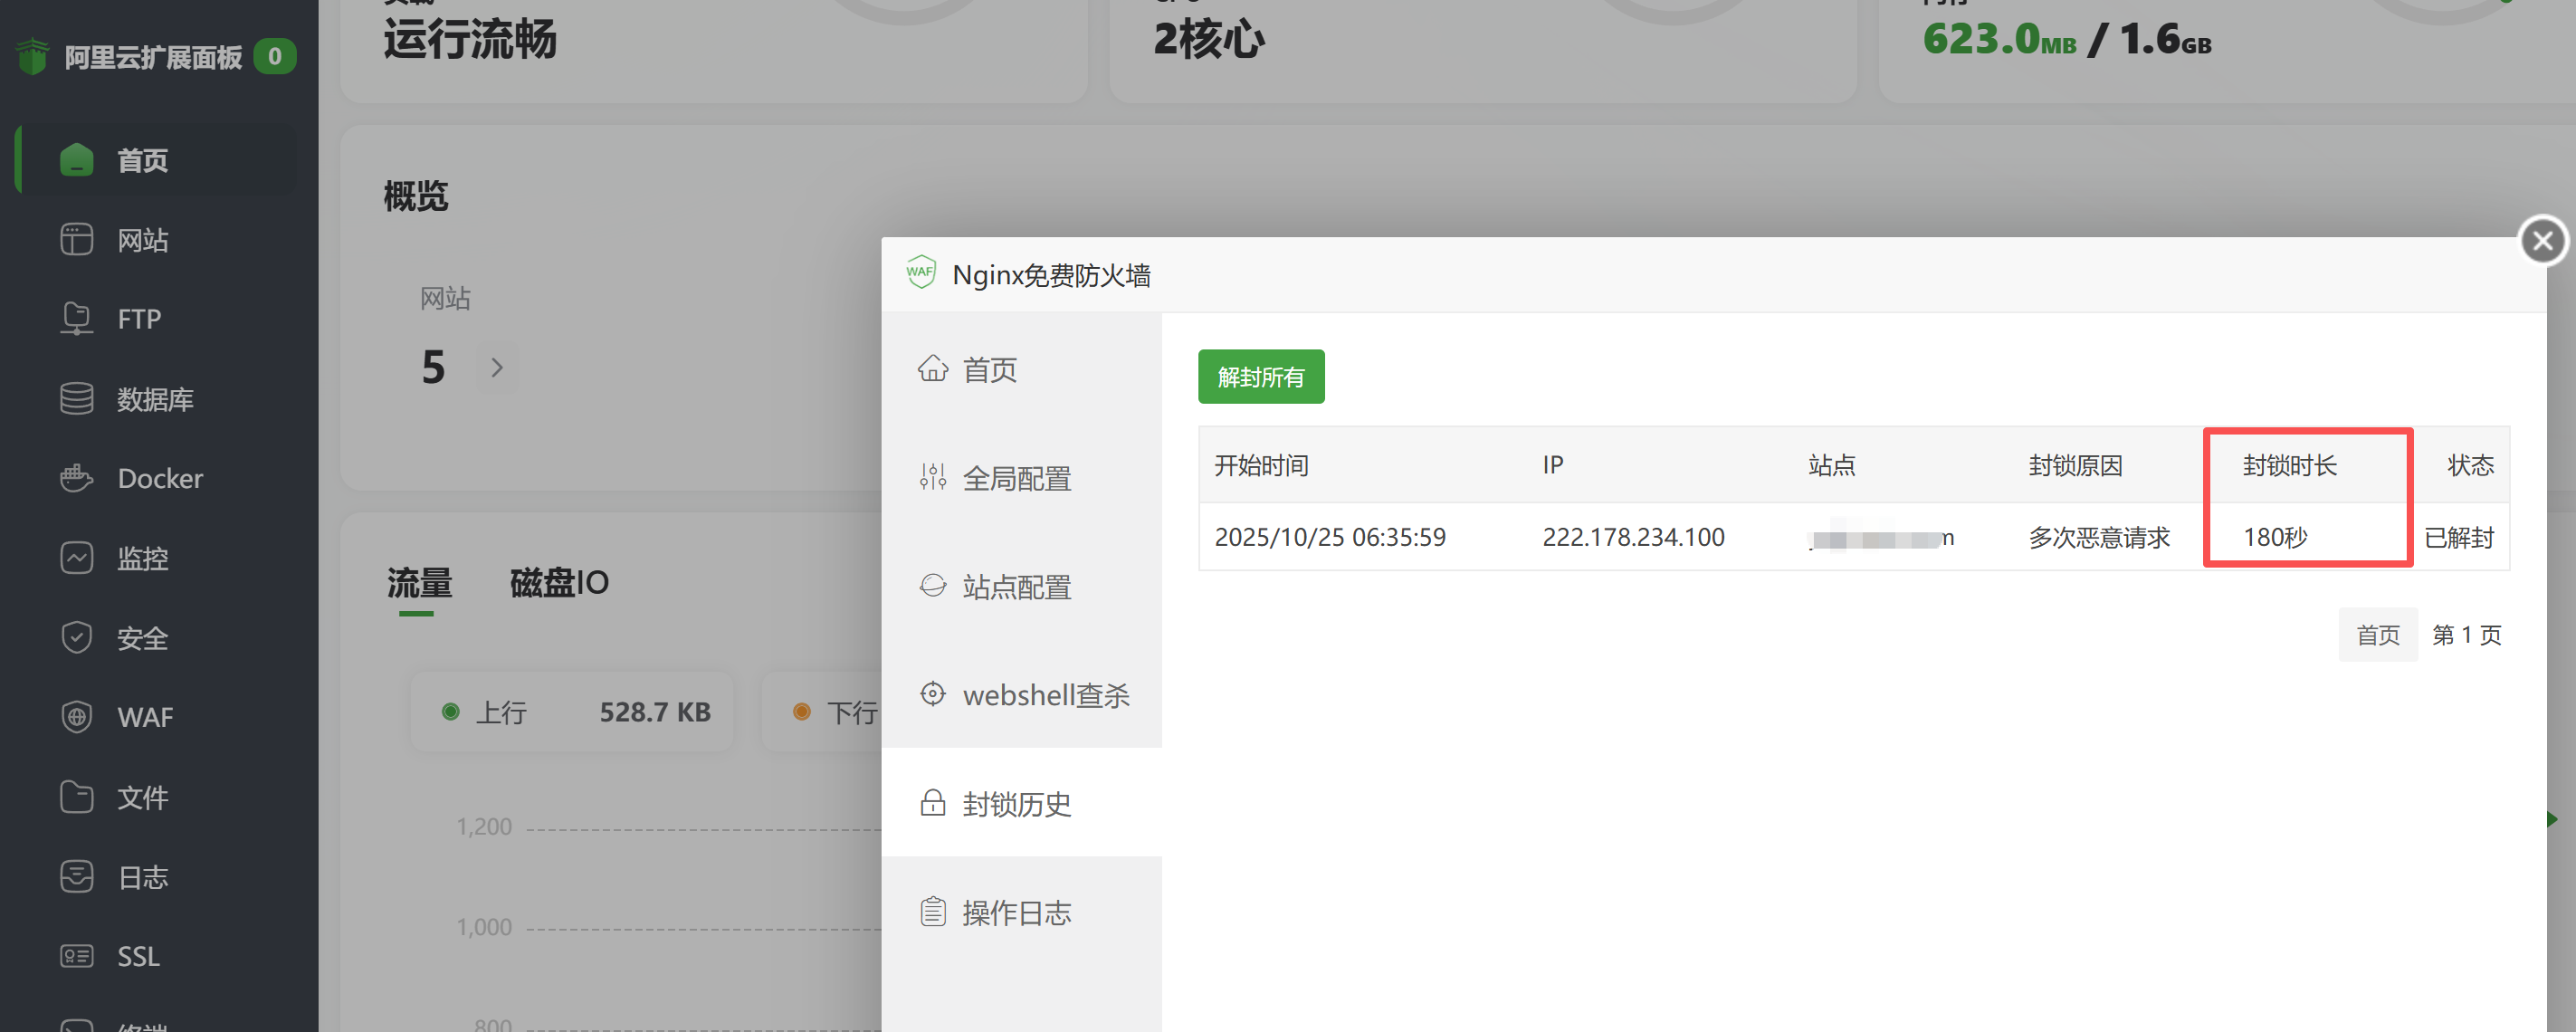Click 首页 pagination button below the table
The height and width of the screenshot is (1032, 2576).
point(2378,634)
